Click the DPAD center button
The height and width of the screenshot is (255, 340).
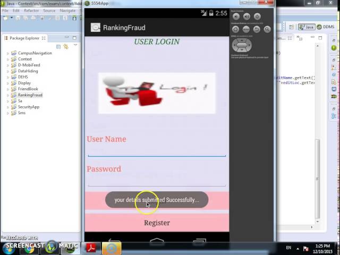pos(242,45)
